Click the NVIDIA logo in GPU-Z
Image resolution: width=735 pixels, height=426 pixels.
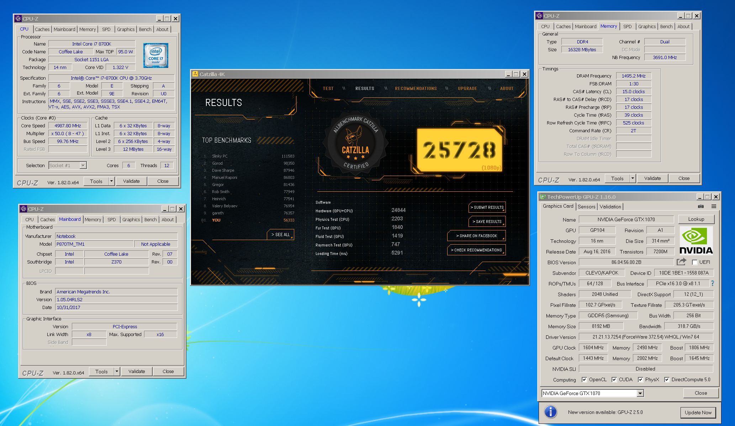point(696,241)
